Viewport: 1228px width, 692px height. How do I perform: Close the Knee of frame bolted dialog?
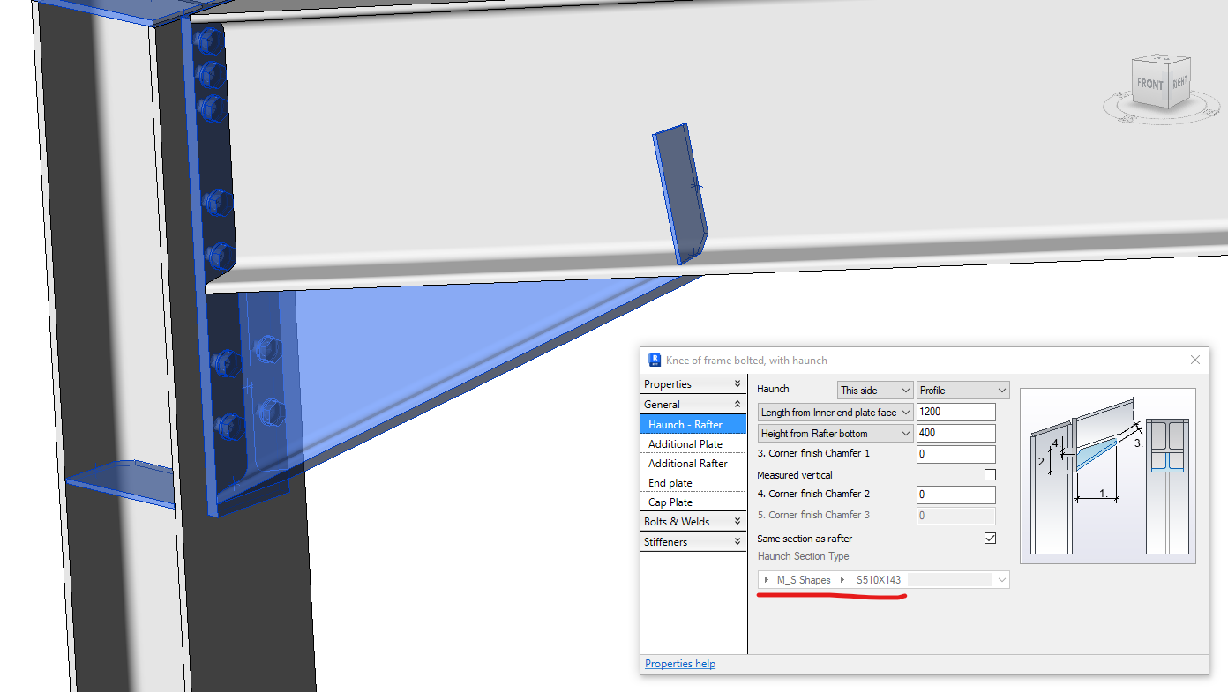tap(1195, 360)
